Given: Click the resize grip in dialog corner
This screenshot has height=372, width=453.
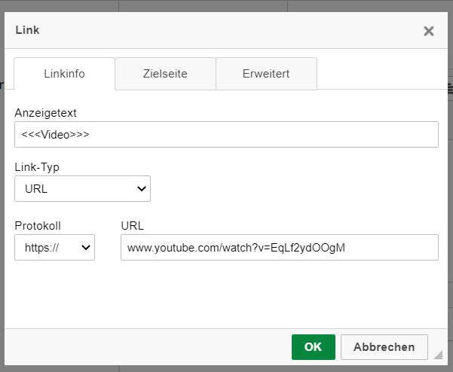Looking at the screenshot, I should coord(438,355).
